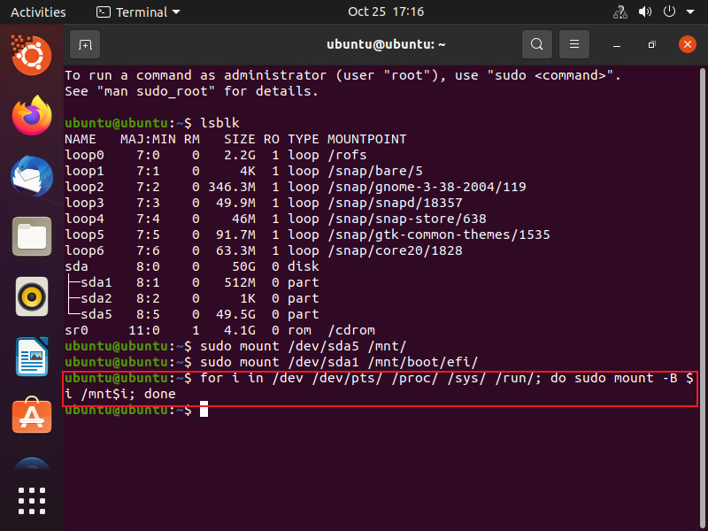
Task: Restore the terminal window size
Action: click(x=651, y=43)
